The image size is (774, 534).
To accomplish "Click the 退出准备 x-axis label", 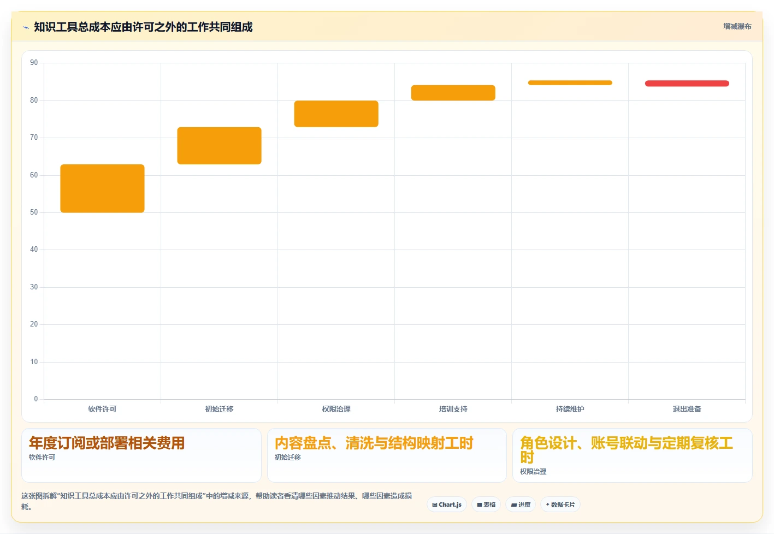I will 687,409.
